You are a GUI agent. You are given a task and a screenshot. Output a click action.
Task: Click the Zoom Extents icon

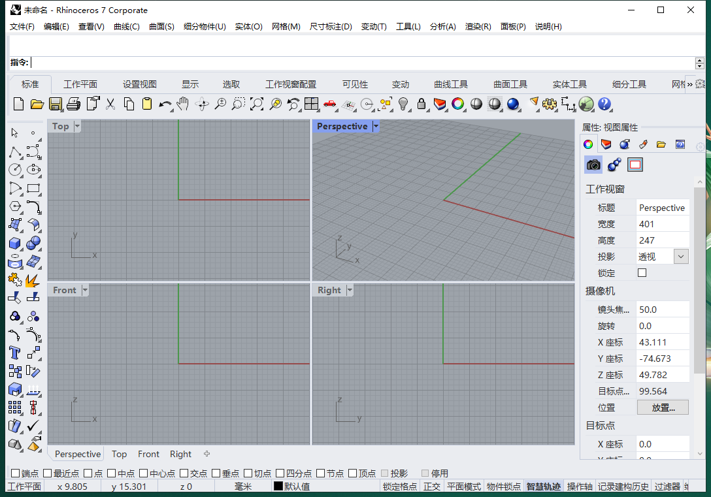[257, 104]
